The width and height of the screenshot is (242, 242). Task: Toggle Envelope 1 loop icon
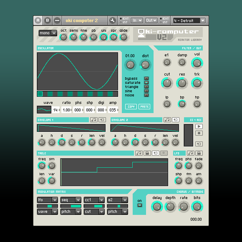tap(102, 120)
